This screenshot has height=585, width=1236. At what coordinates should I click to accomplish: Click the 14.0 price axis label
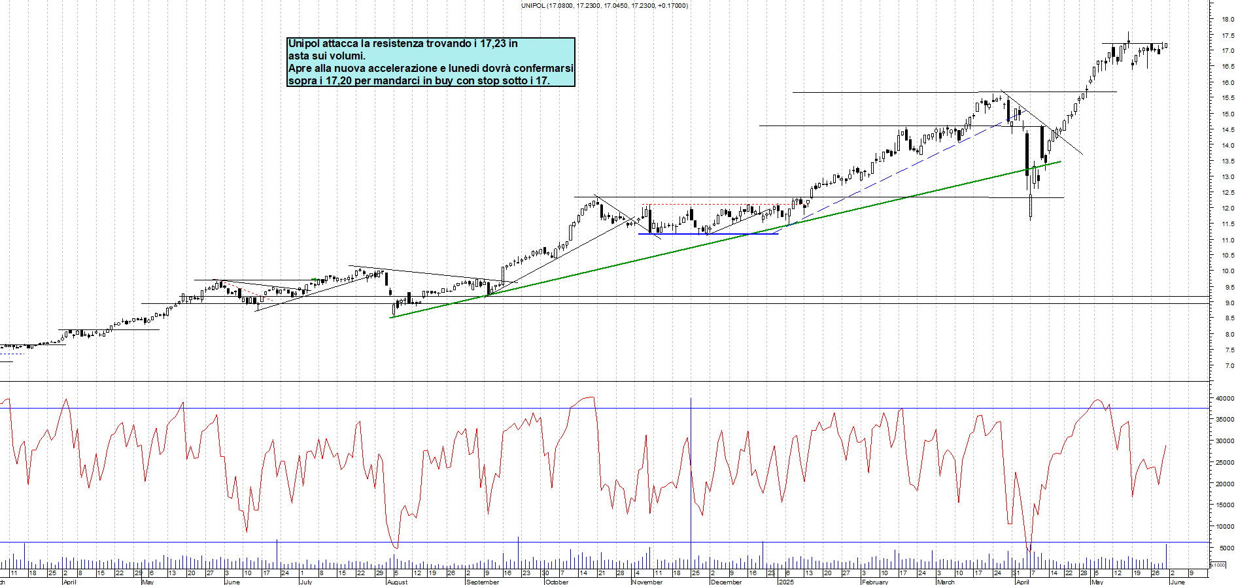1227,146
